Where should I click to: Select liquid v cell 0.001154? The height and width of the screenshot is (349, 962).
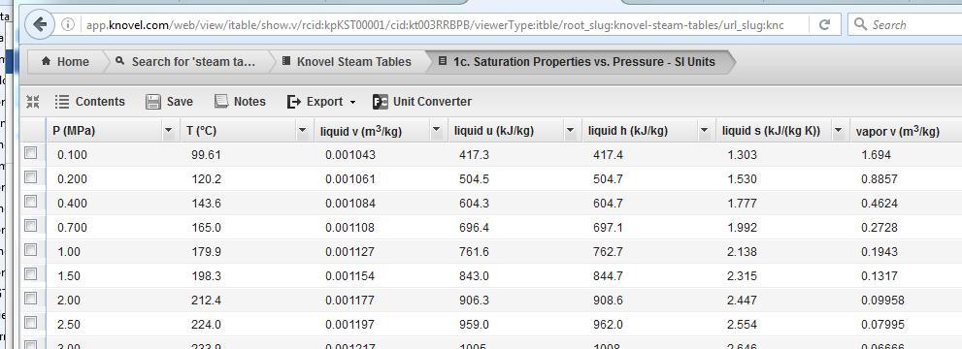350,276
